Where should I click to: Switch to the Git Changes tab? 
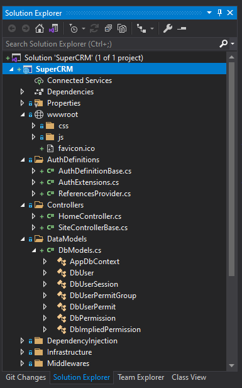click(x=26, y=377)
